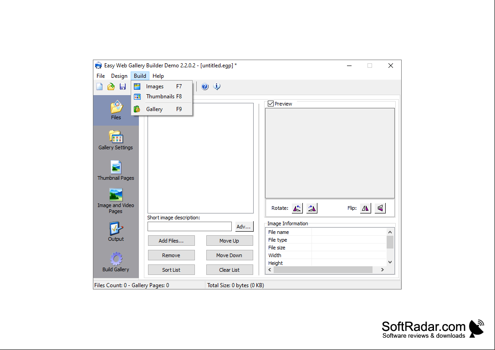The height and width of the screenshot is (350, 495).
Task: Click the Sort List button
Action: (171, 270)
